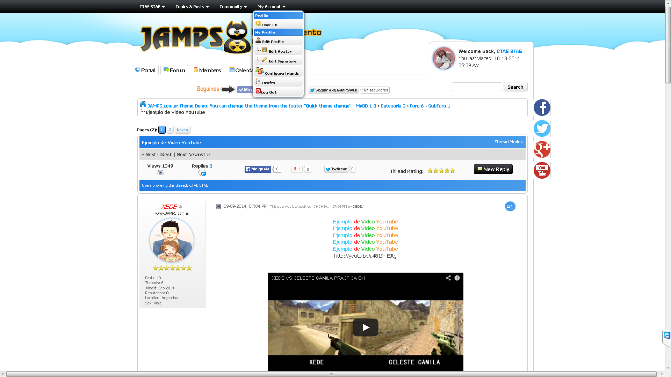Click into the search text field
The width and height of the screenshot is (671, 377).
477,87
